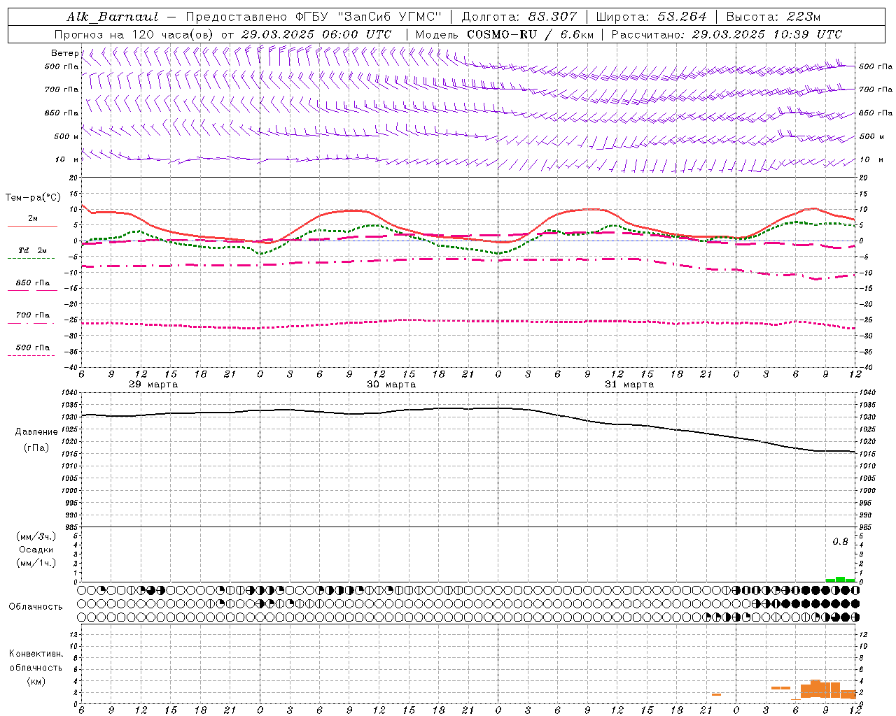Click the computed time "Рассчитано: 29.03.2025 10:39 UTC"
This screenshot has height=716, width=896.
(727, 34)
